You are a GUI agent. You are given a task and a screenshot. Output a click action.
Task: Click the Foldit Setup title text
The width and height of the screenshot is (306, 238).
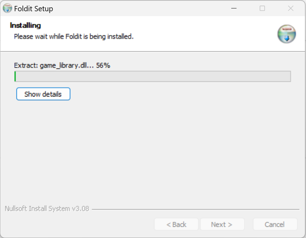(x=34, y=9)
